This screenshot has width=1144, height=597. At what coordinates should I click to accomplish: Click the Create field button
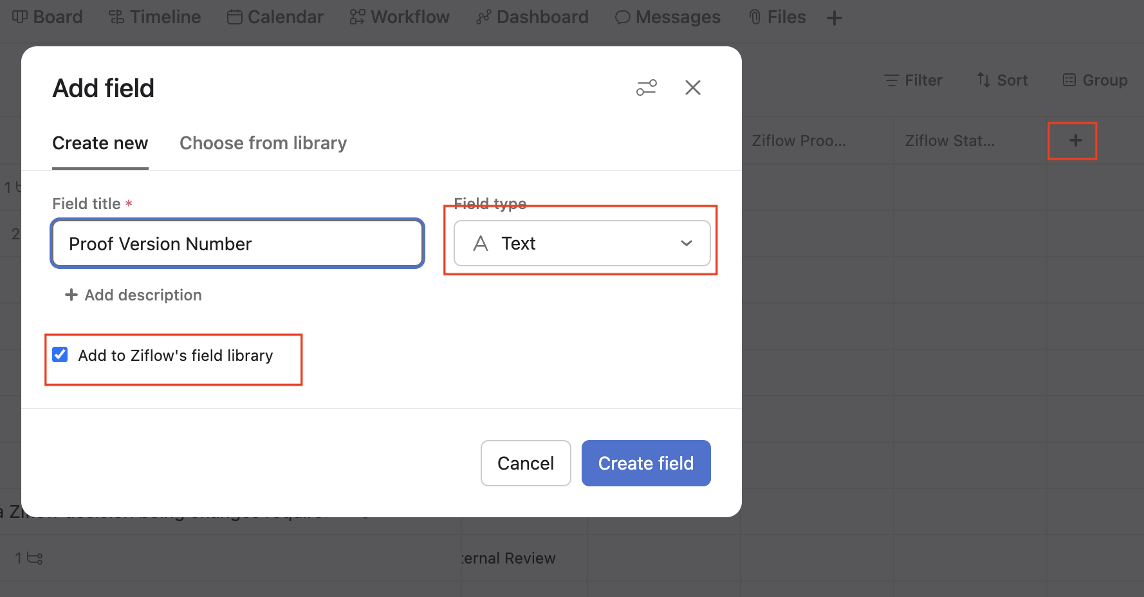646,463
